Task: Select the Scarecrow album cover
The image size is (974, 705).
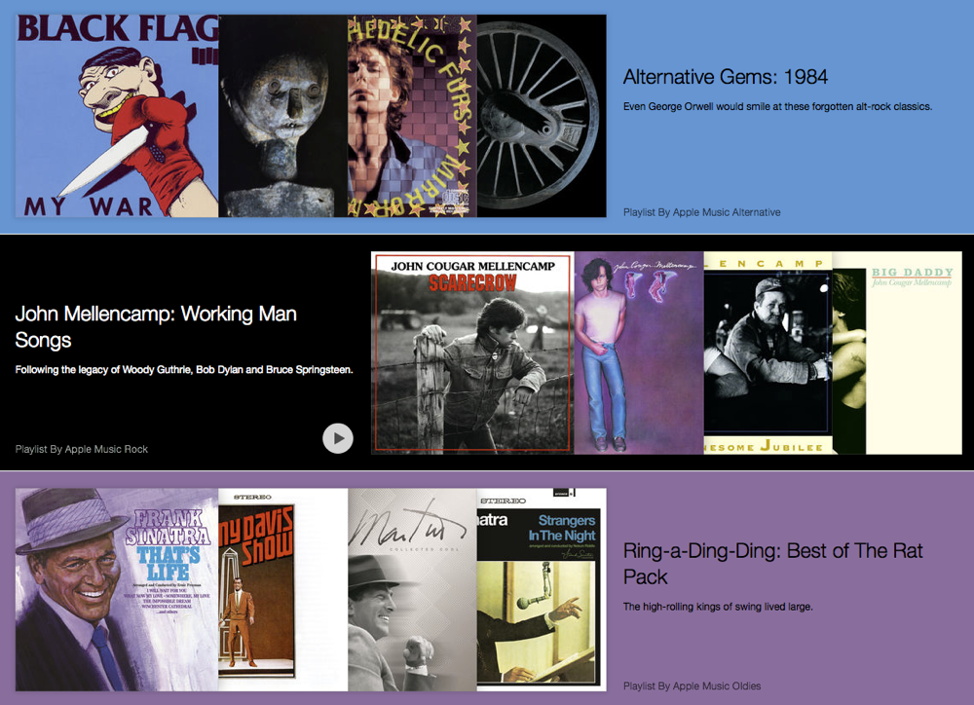Action: point(472,352)
